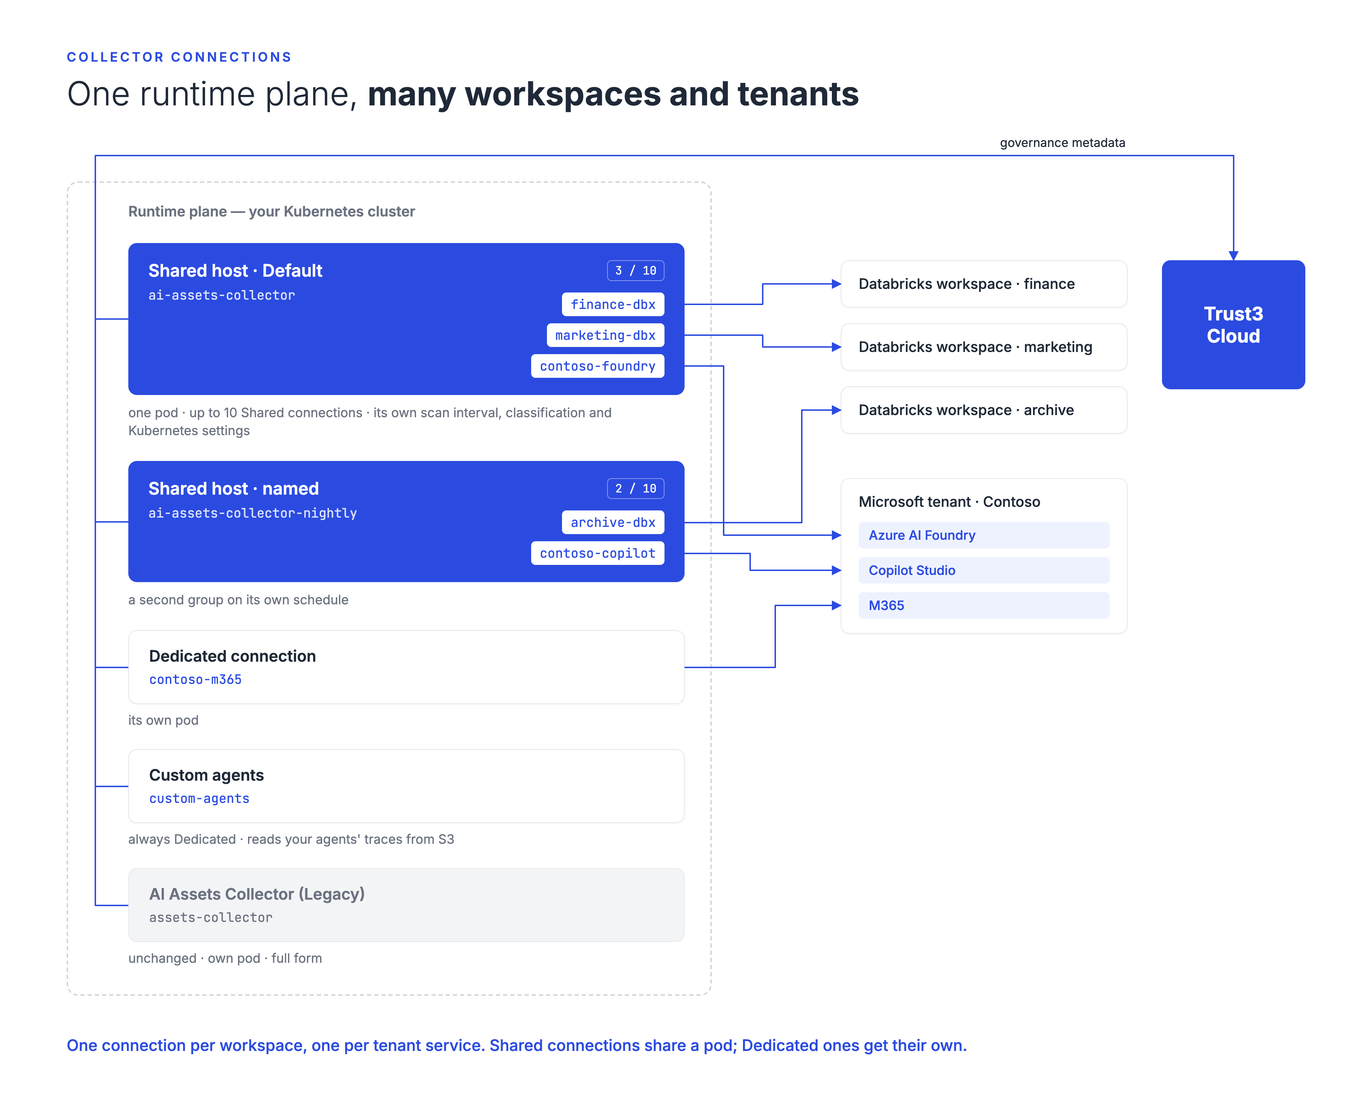1372x1099 pixels.
Task: Open the AI Assets Collector (Legacy) card
Action: click(406, 905)
